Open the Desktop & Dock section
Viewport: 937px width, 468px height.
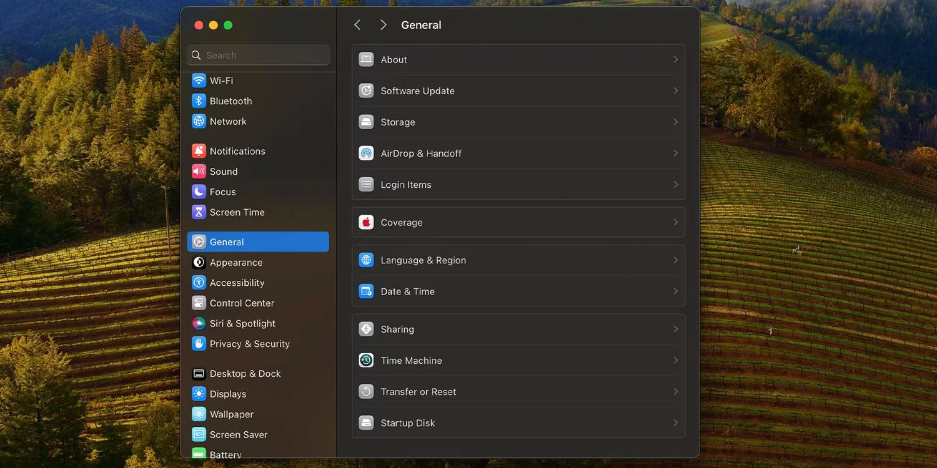245,374
